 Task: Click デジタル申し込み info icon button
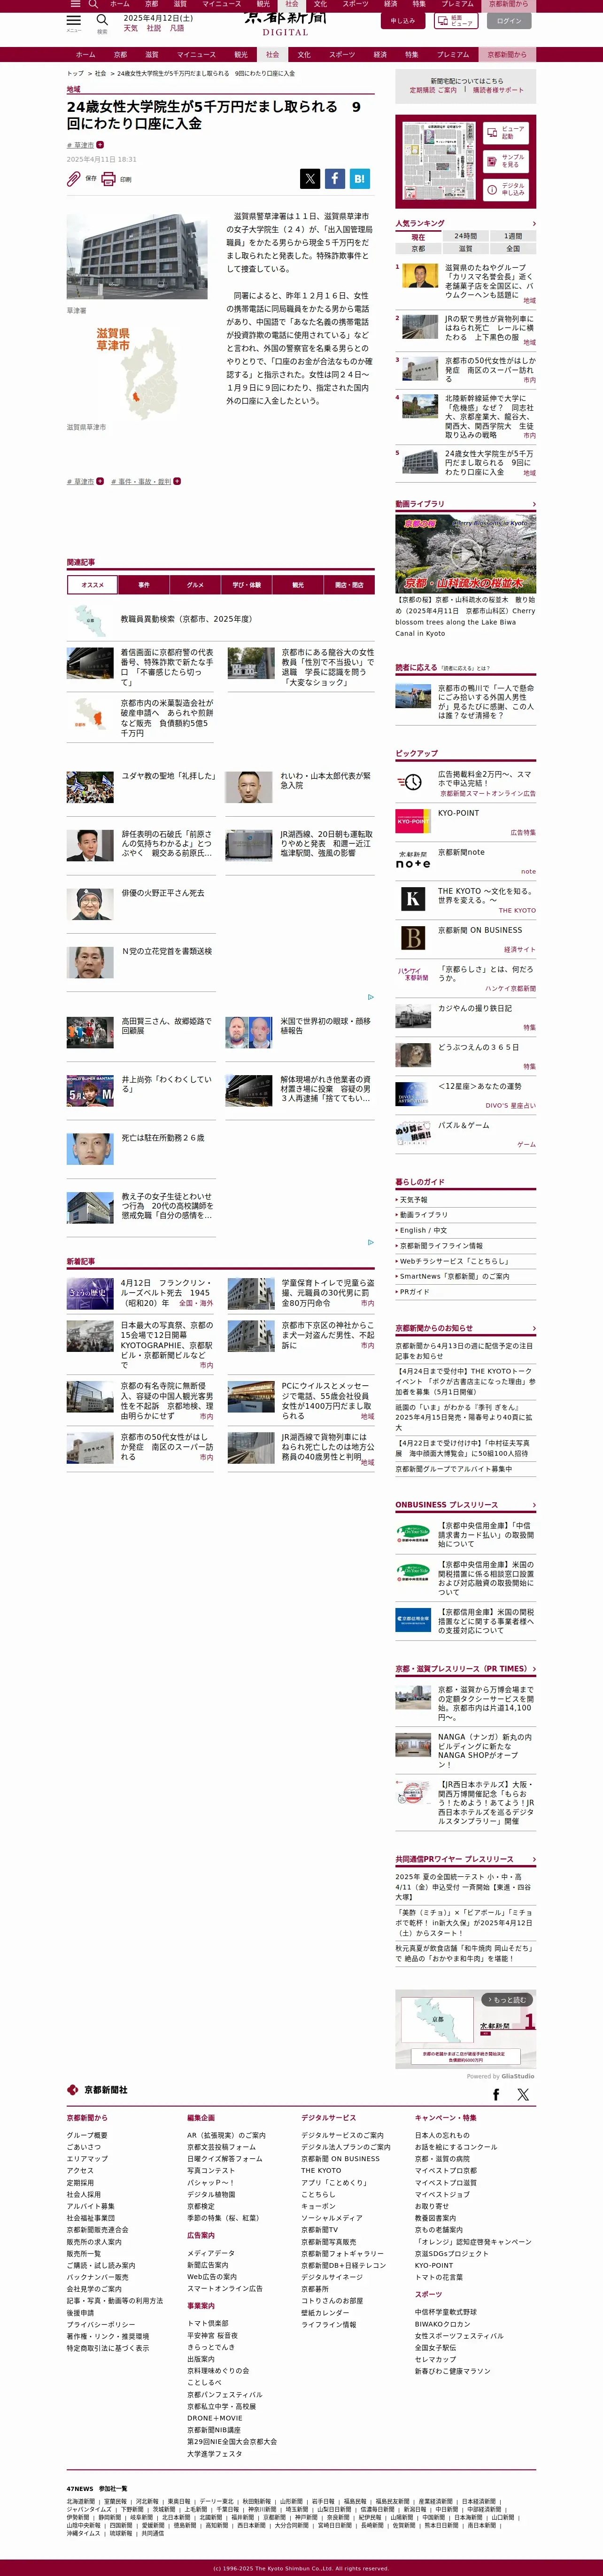click(506, 189)
